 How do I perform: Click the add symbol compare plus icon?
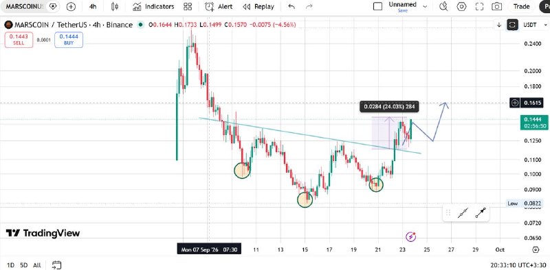(71, 6)
